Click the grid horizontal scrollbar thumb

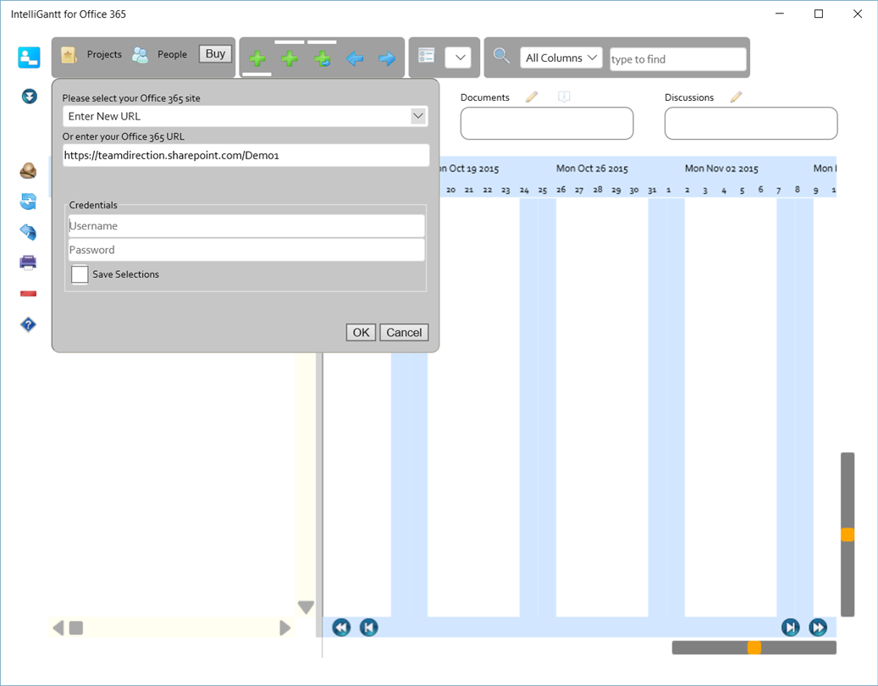tap(76, 628)
